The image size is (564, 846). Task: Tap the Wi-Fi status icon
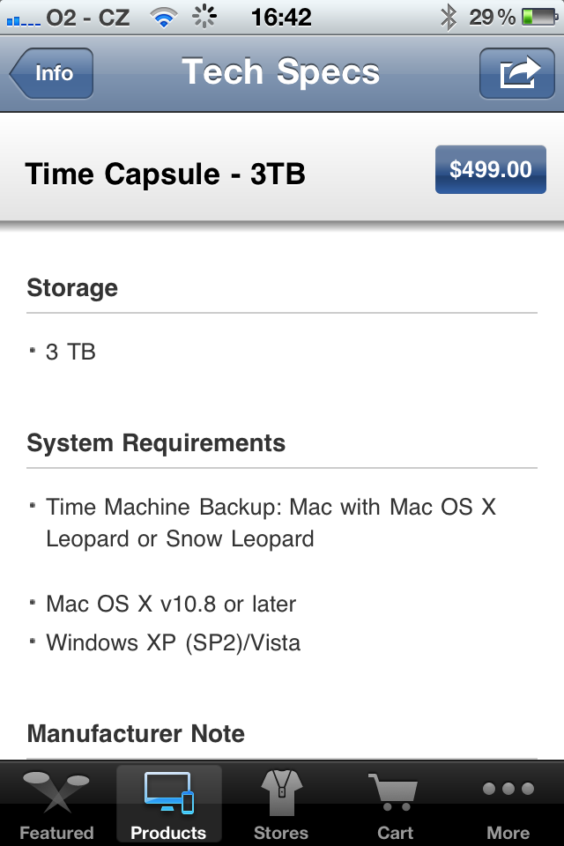pos(163,17)
